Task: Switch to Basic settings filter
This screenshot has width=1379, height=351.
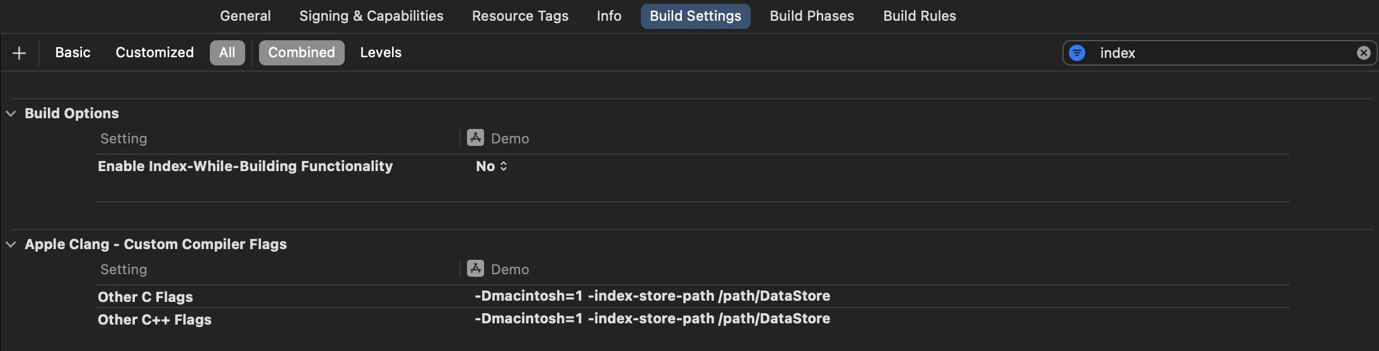Action: tap(72, 53)
